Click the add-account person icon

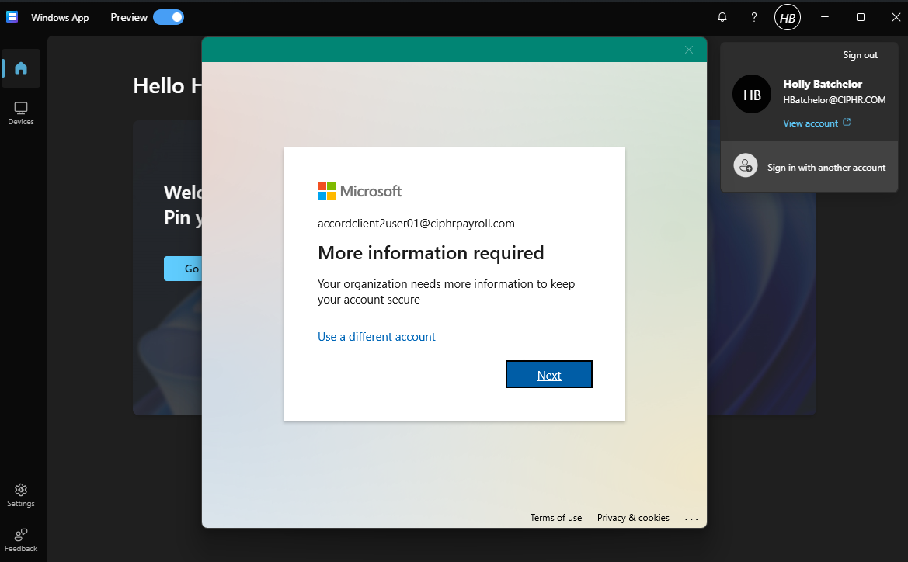click(746, 166)
